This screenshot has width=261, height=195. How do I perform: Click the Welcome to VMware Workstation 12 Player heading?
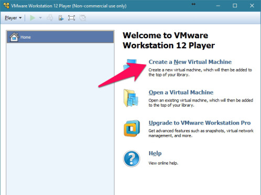[169, 40]
